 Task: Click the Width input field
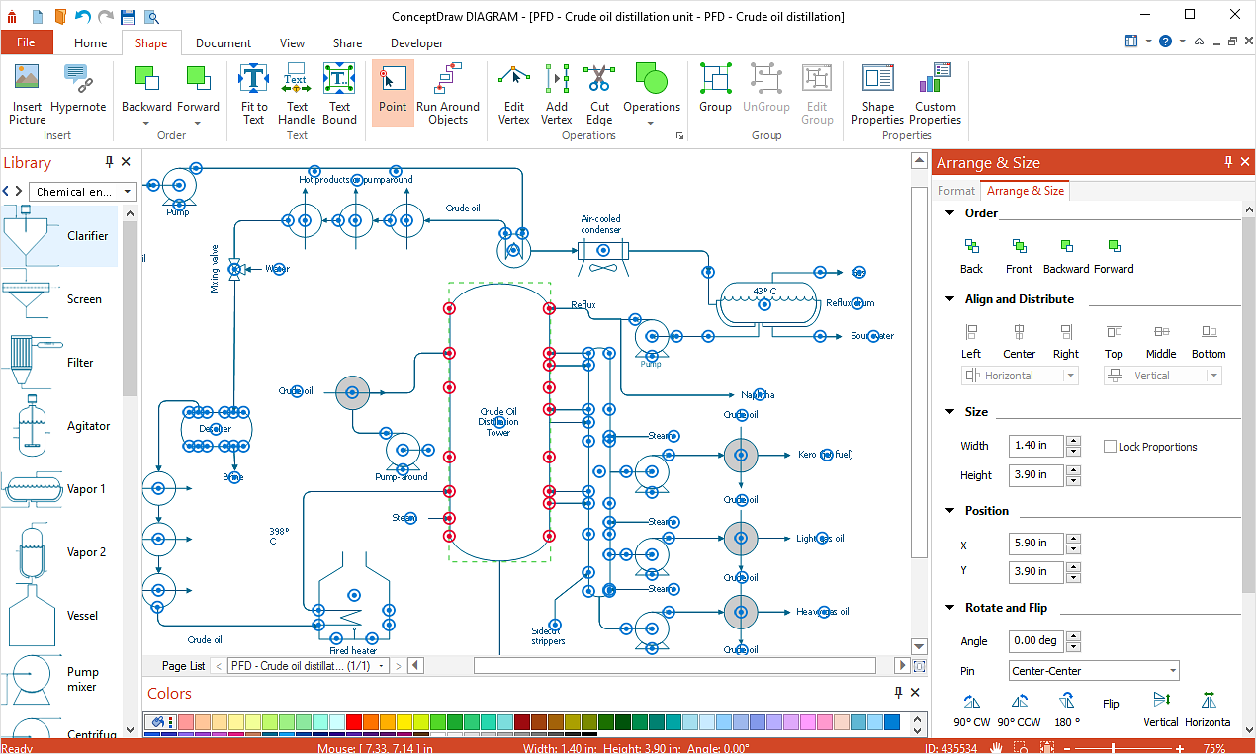tap(1035, 446)
